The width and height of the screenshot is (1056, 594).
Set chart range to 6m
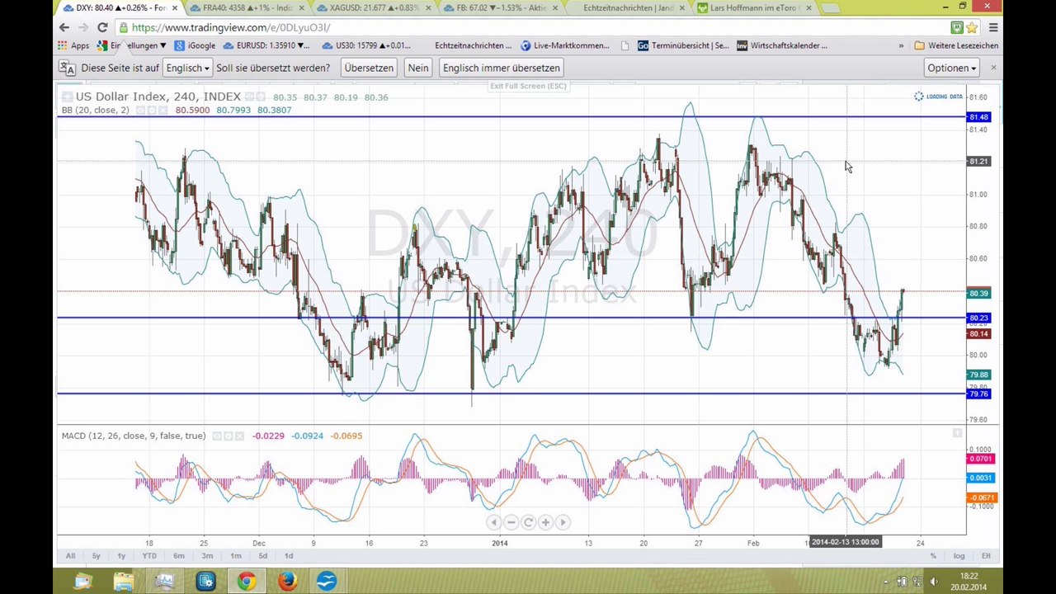pos(179,556)
